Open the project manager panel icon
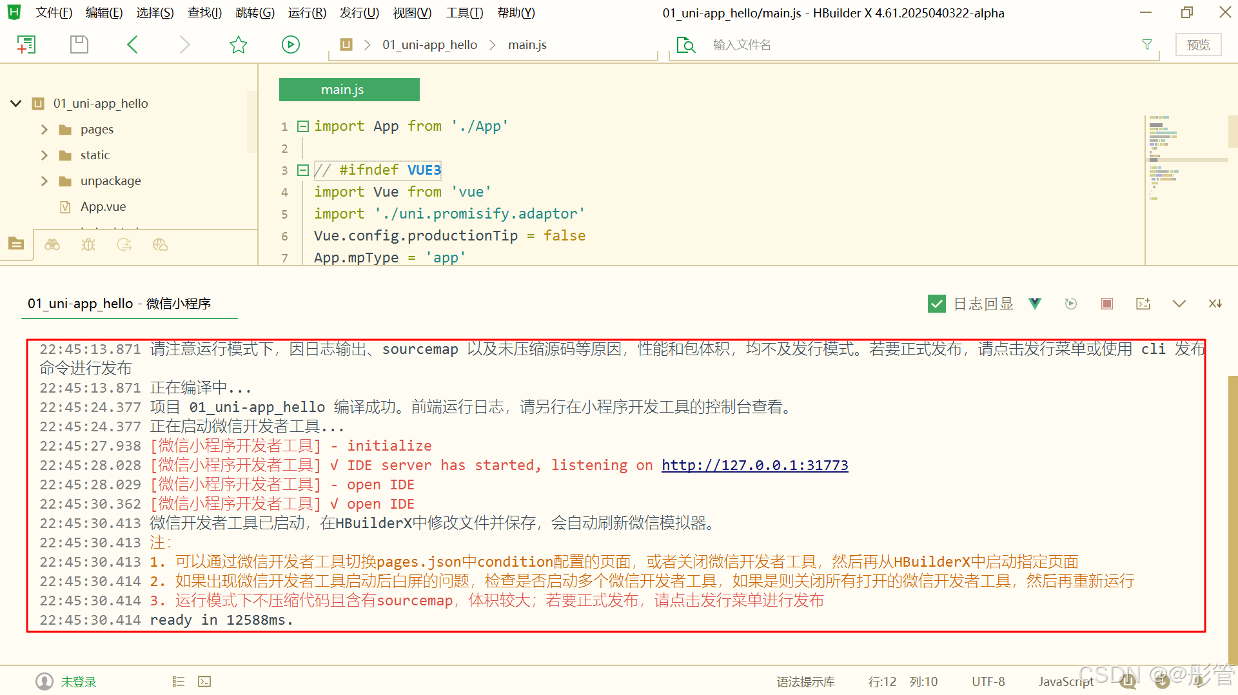The width and height of the screenshot is (1238, 695). (x=16, y=244)
